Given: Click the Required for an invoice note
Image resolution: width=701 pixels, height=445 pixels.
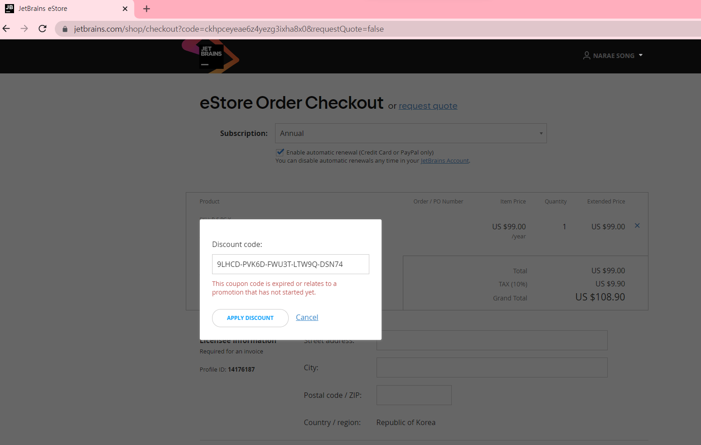Looking at the screenshot, I should pos(232,352).
